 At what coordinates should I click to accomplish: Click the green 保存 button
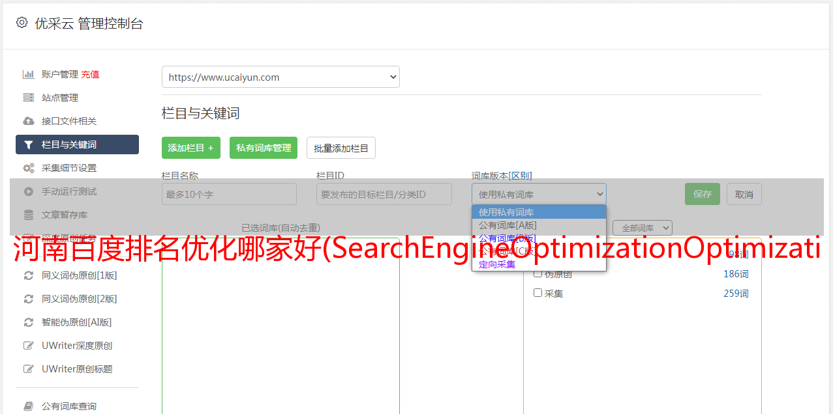pos(703,194)
